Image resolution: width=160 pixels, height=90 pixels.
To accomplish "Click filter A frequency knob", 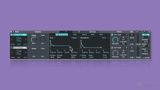I will pyautogui.click(x=115, y=40).
